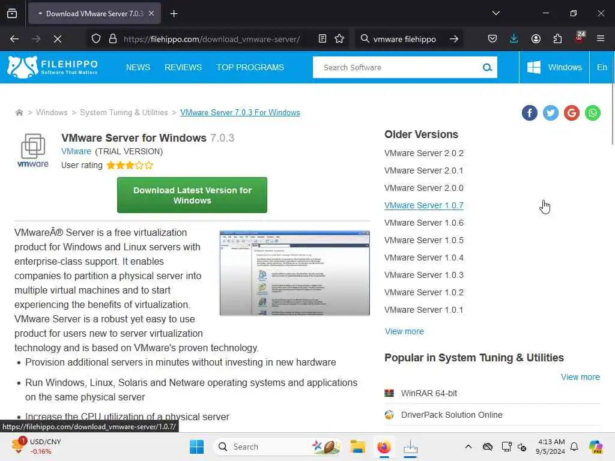Expand the list all tabs chevron

coord(495,13)
